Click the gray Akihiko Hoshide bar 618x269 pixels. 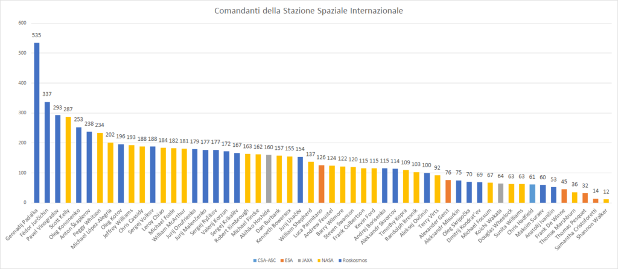coord(269,179)
